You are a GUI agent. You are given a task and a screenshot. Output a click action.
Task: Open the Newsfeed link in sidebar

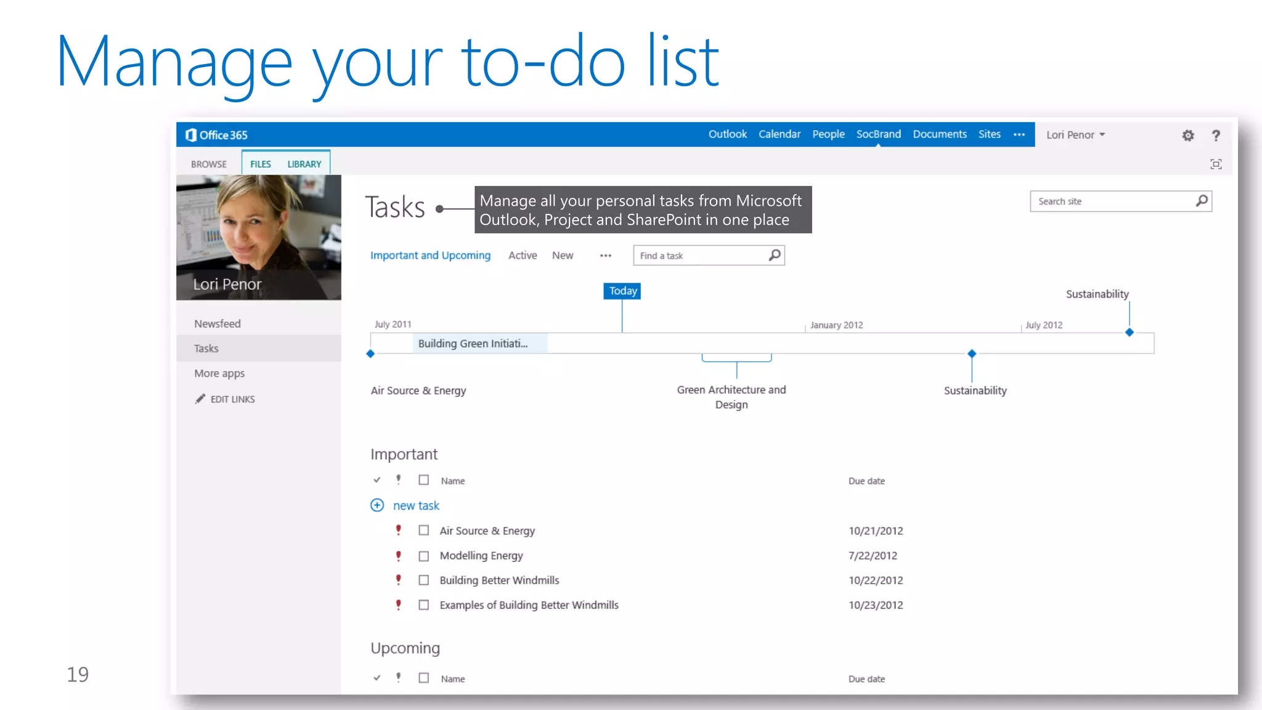click(x=217, y=324)
